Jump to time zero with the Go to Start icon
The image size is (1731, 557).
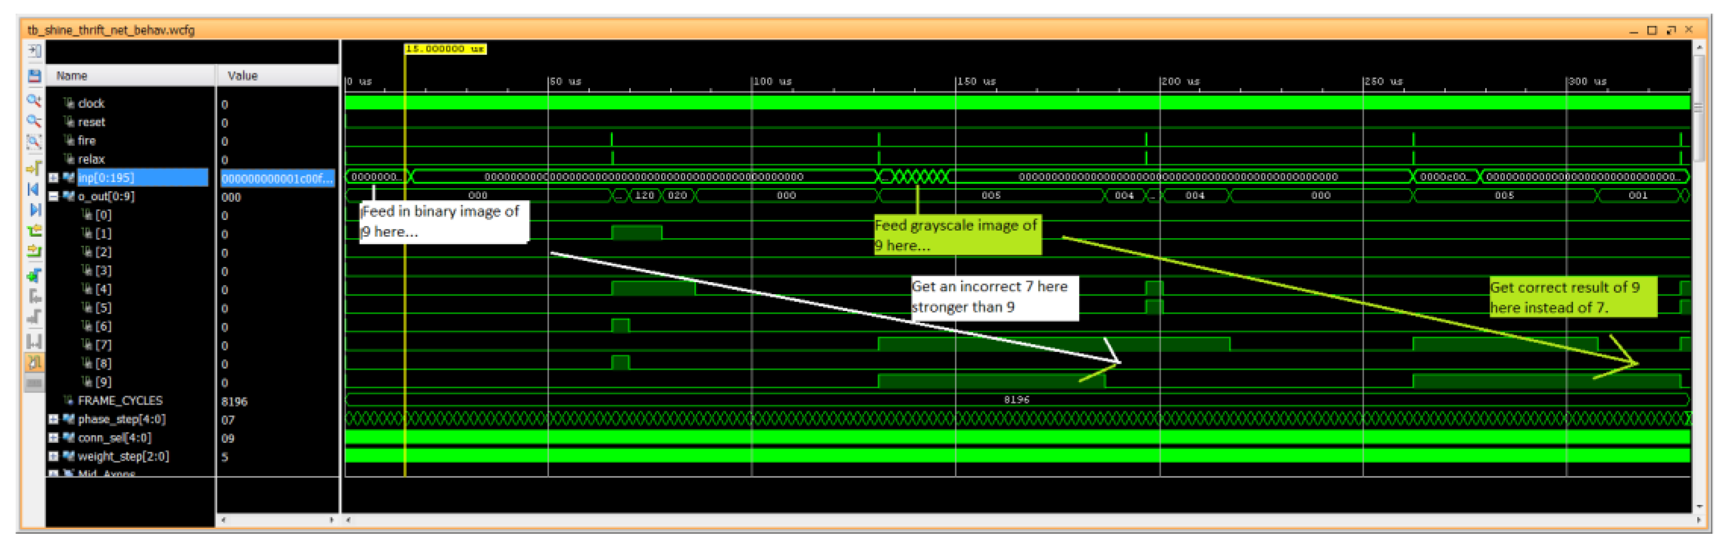coord(34,190)
